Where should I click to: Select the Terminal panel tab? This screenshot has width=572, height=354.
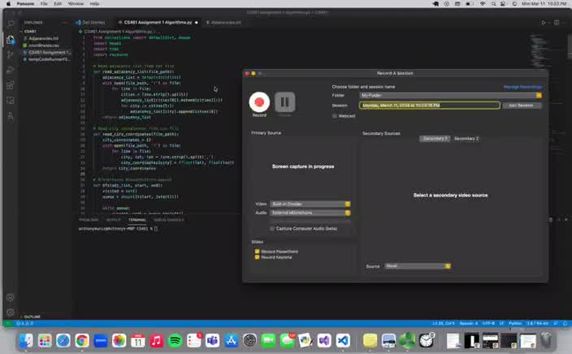tap(137, 219)
